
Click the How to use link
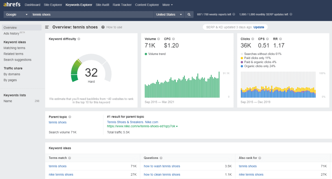click(114, 27)
